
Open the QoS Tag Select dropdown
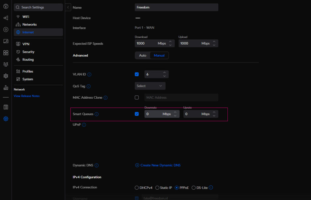[x=150, y=86]
